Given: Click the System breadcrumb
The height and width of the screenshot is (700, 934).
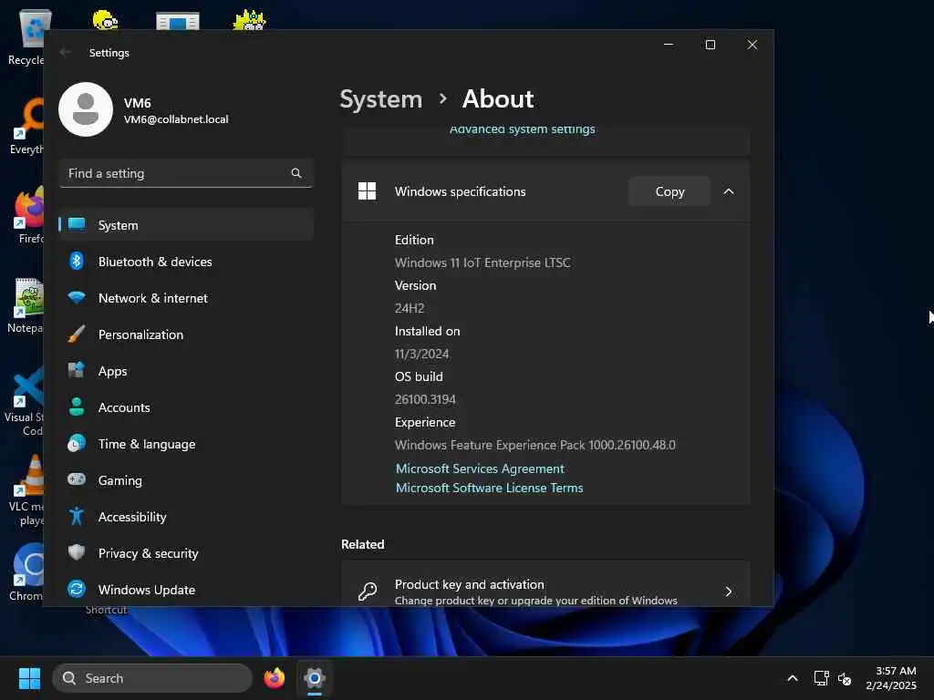Looking at the screenshot, I should click(x=380, y=98).
